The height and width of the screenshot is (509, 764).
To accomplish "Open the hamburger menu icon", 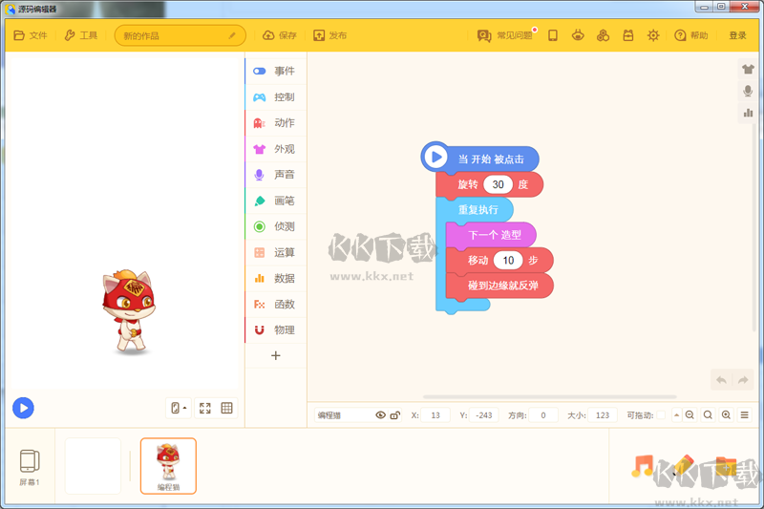I will 745,415.
